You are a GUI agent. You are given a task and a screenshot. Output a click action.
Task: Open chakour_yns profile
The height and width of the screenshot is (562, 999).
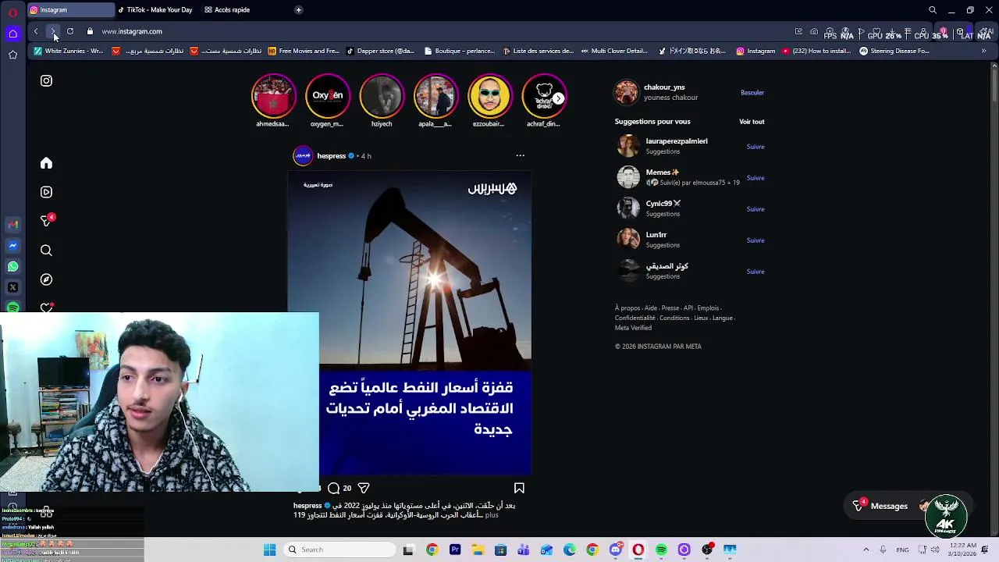click(664, 87)
